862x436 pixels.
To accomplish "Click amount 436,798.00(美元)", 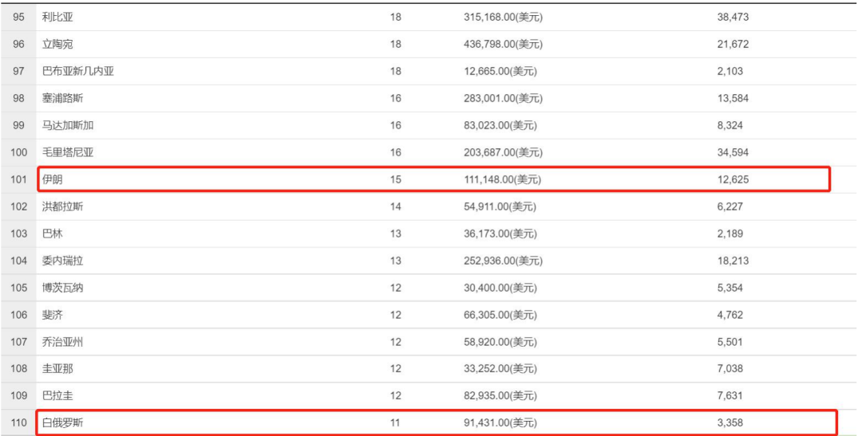I will [503, 44].
